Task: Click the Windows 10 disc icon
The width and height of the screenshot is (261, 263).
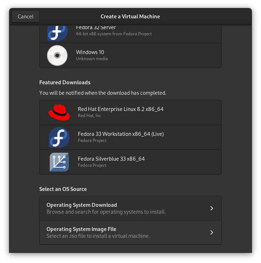Action: pos(57,55)
